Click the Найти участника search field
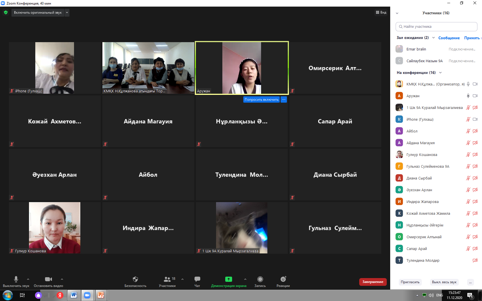The height and width of the screenshot is (301, 482). pos(436,27)
